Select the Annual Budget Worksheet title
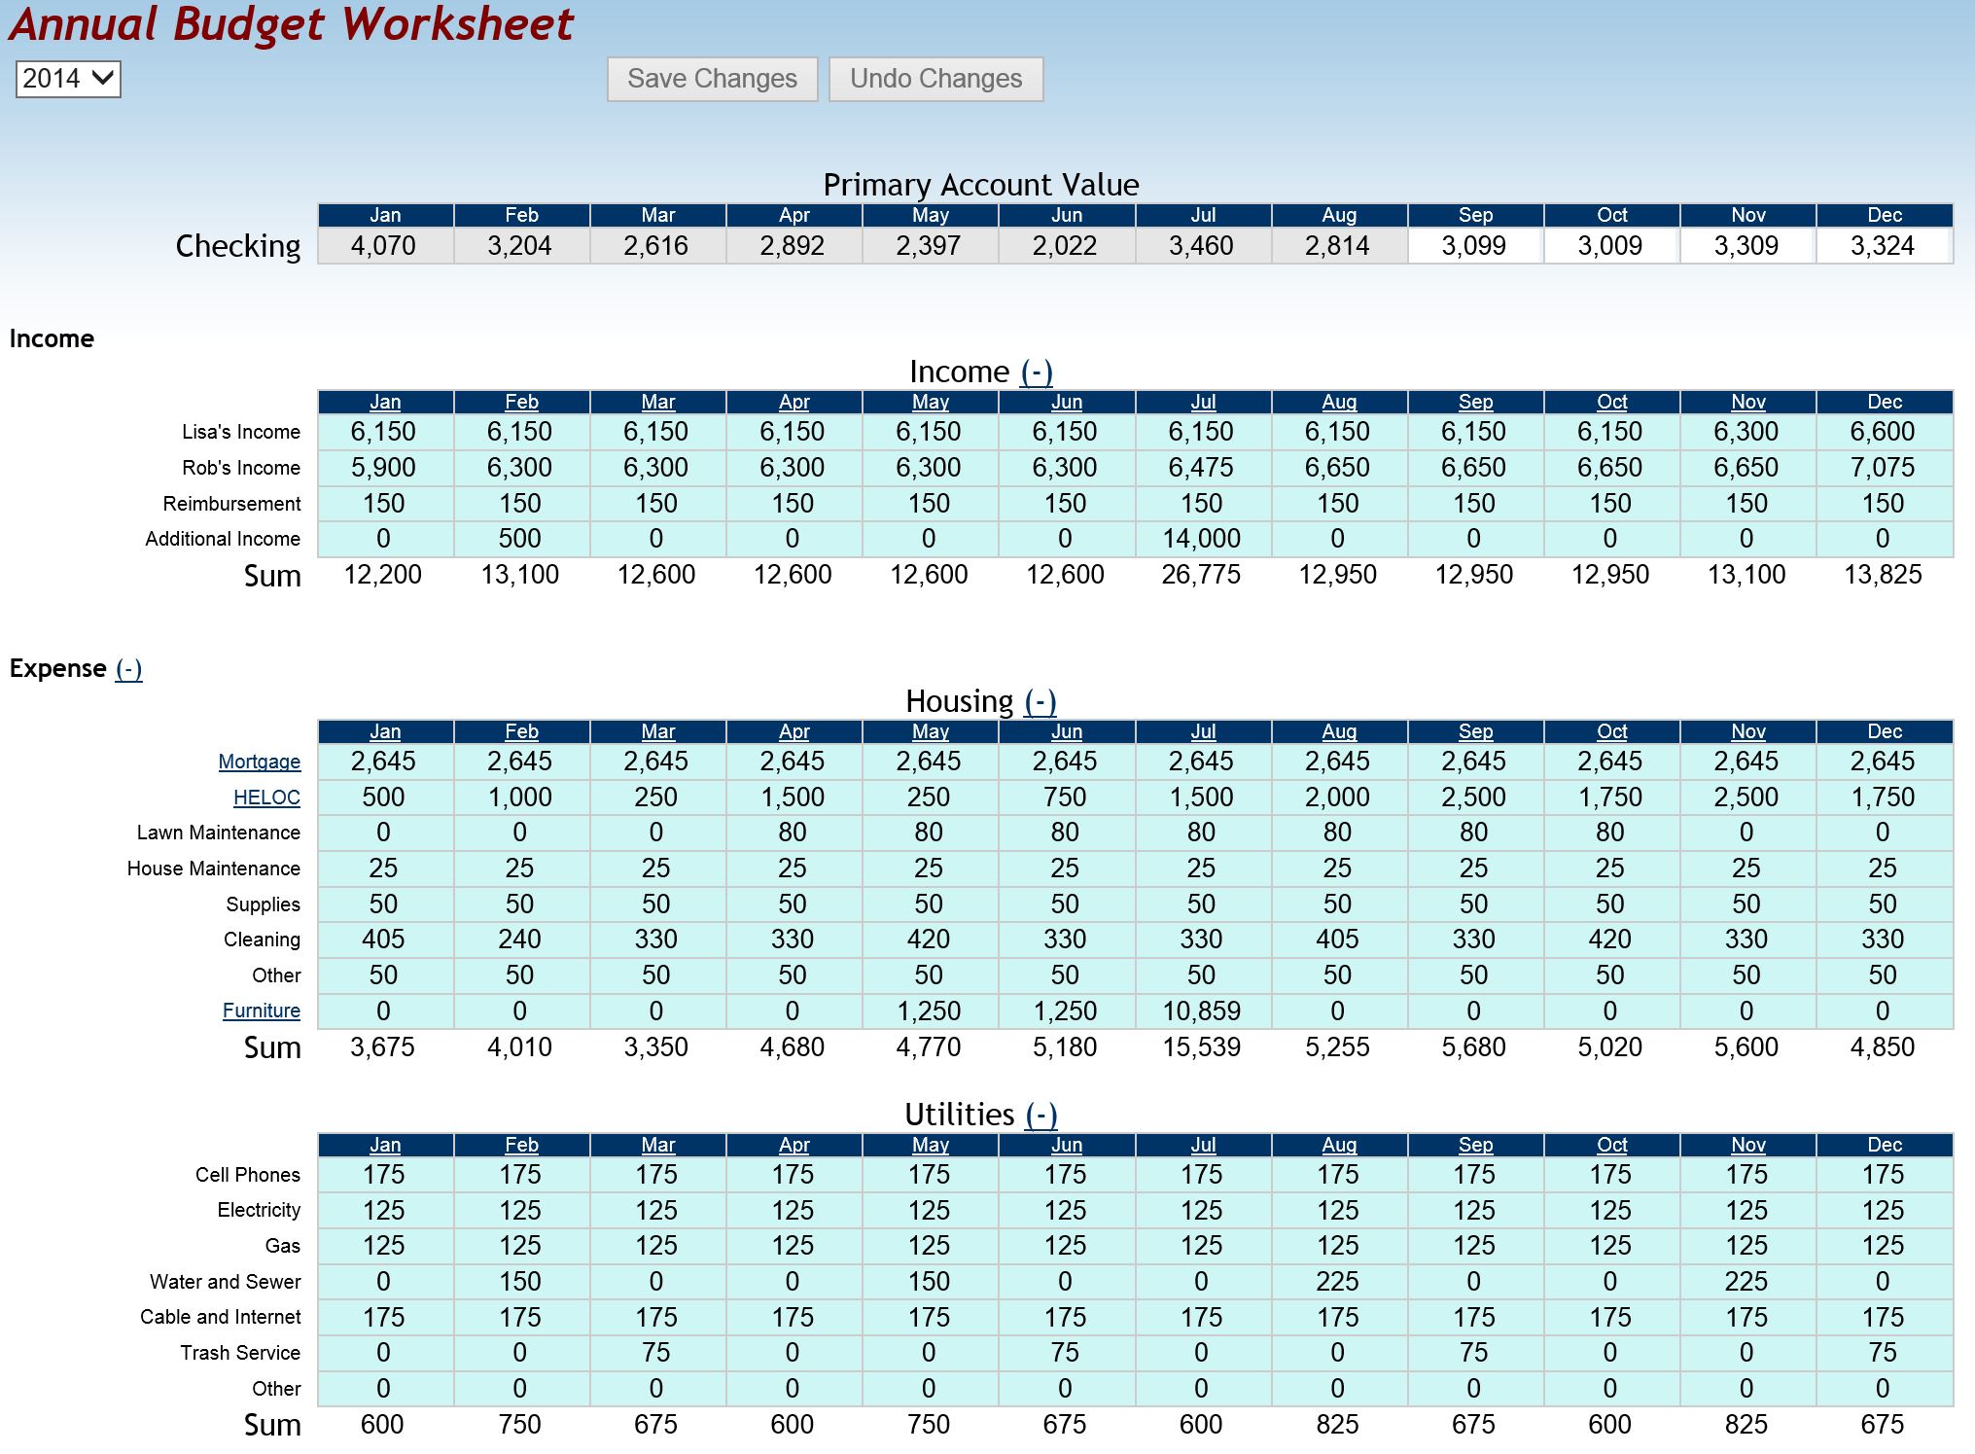The height and width of the screenshot is (1454, 1975). coord(292,24)
